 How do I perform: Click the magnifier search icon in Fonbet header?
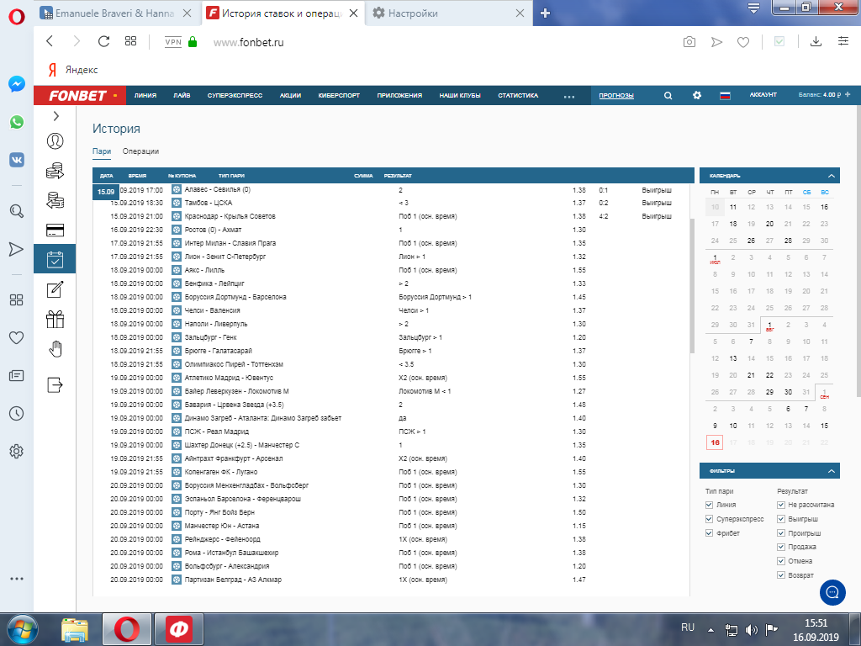click(x=668, y=96)
